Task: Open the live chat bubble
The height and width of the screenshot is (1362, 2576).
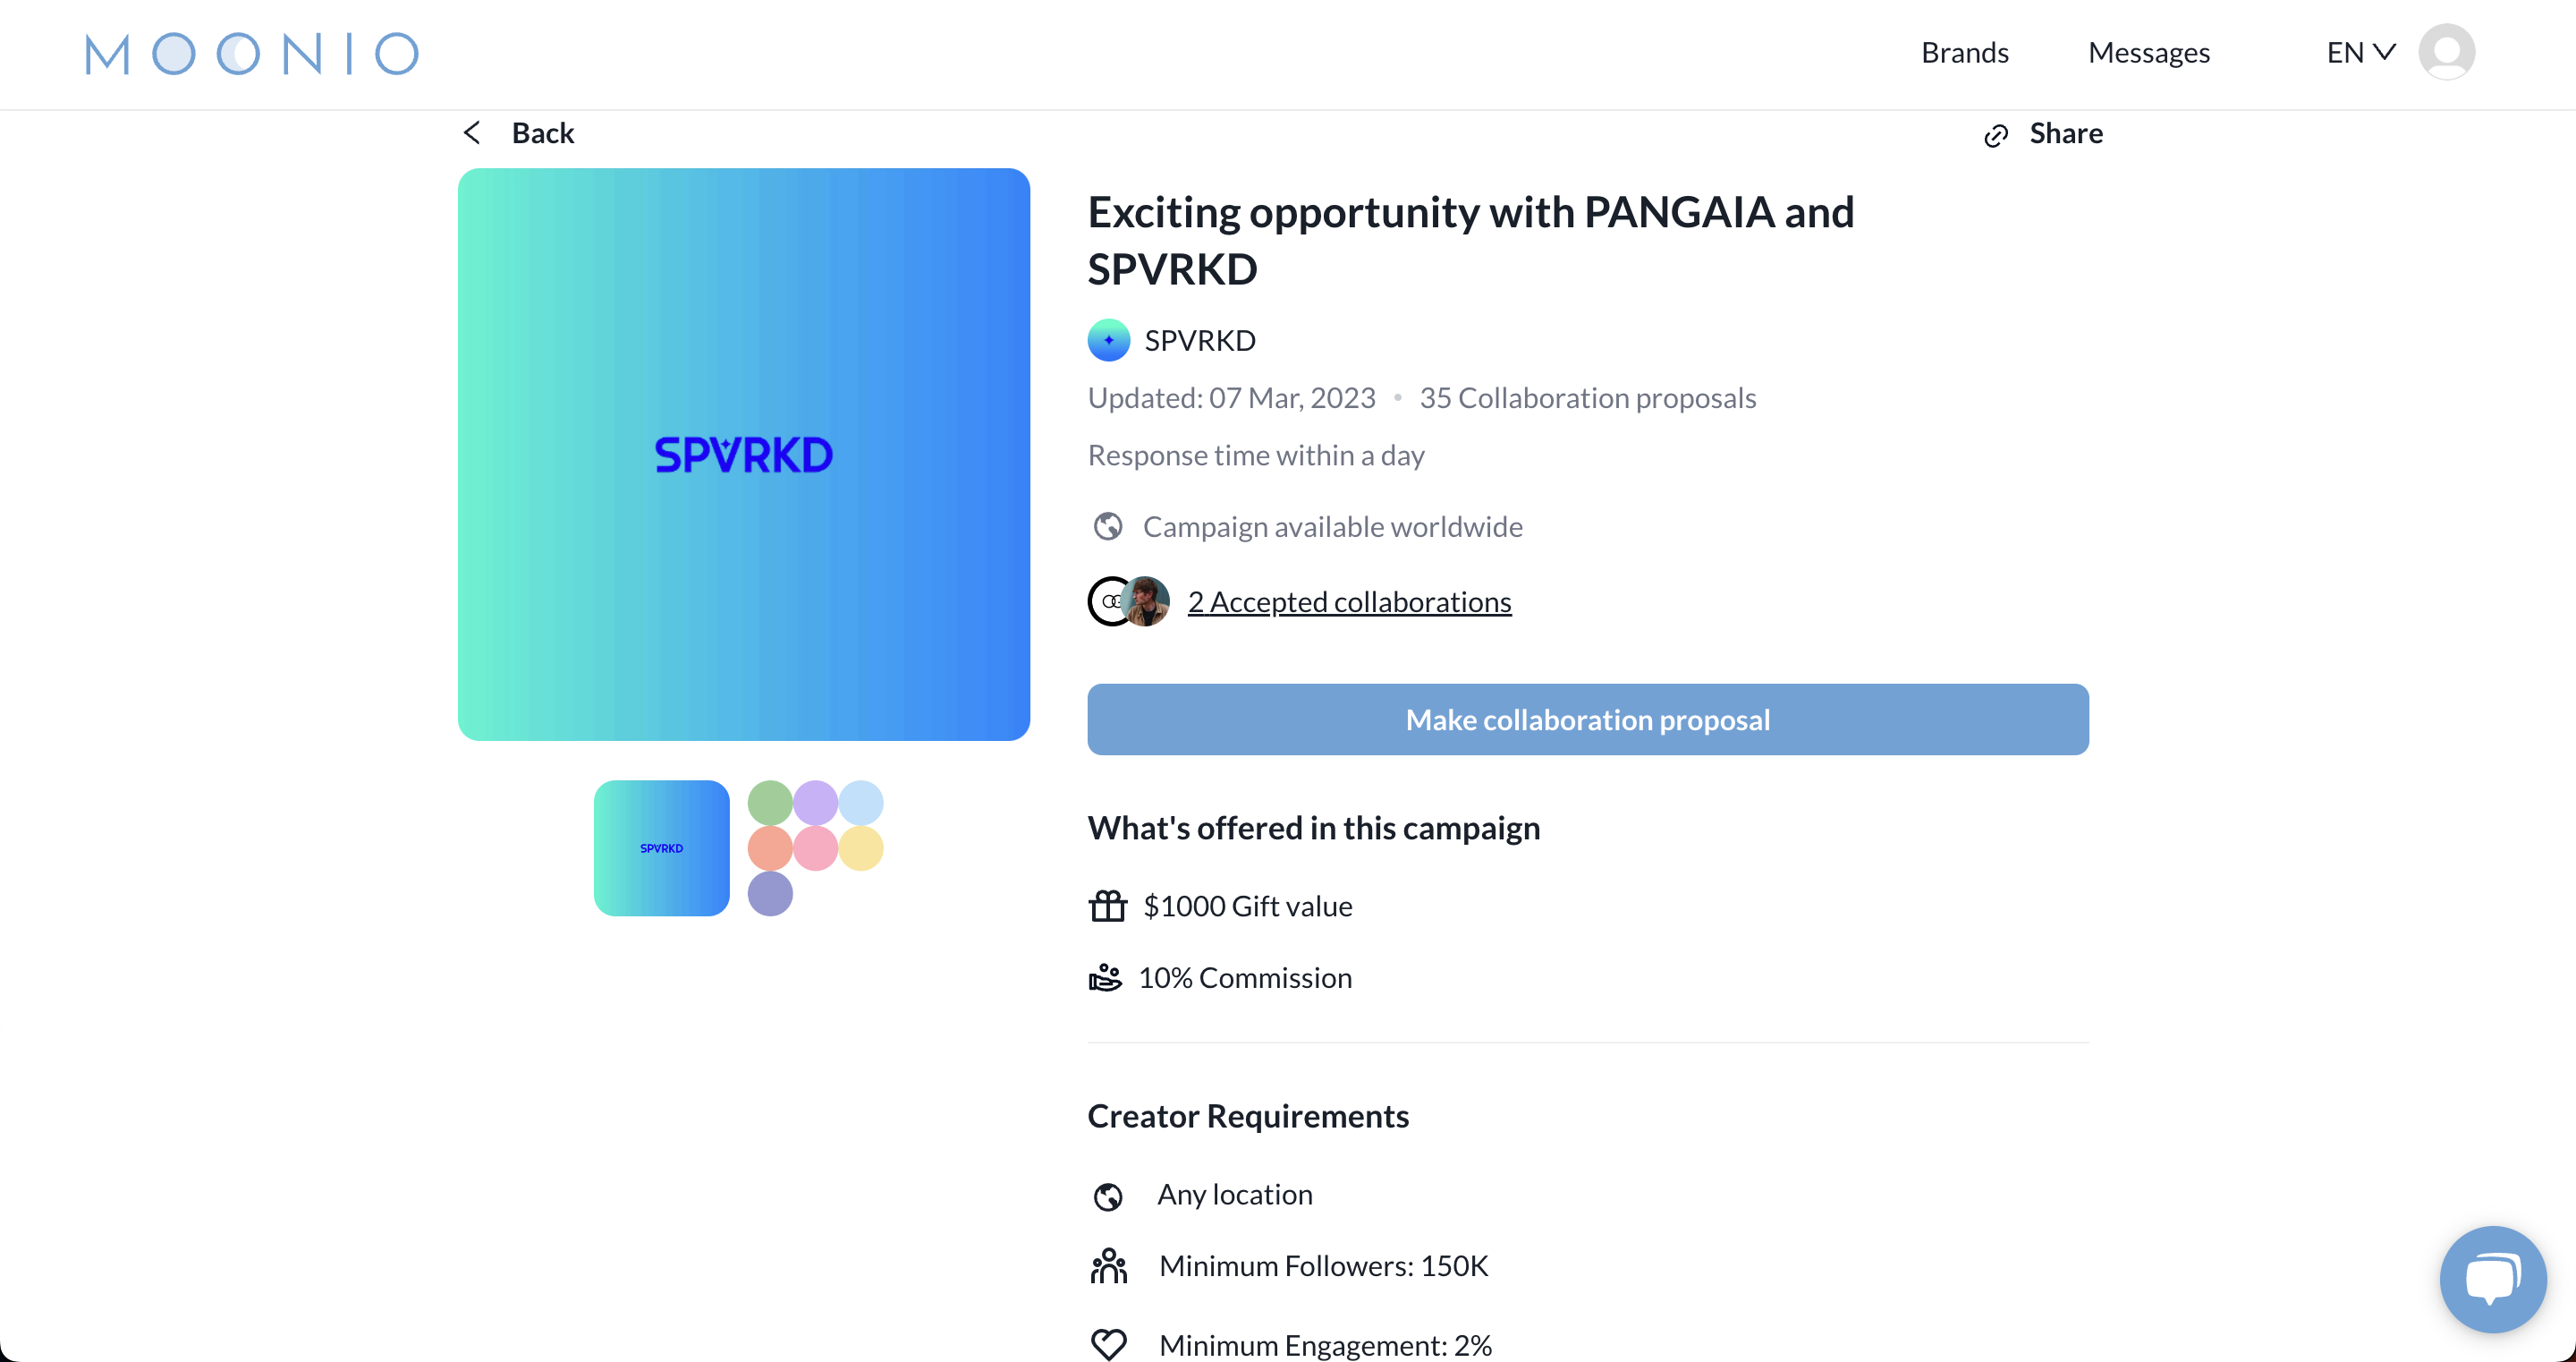Action: [2493, 1278]
